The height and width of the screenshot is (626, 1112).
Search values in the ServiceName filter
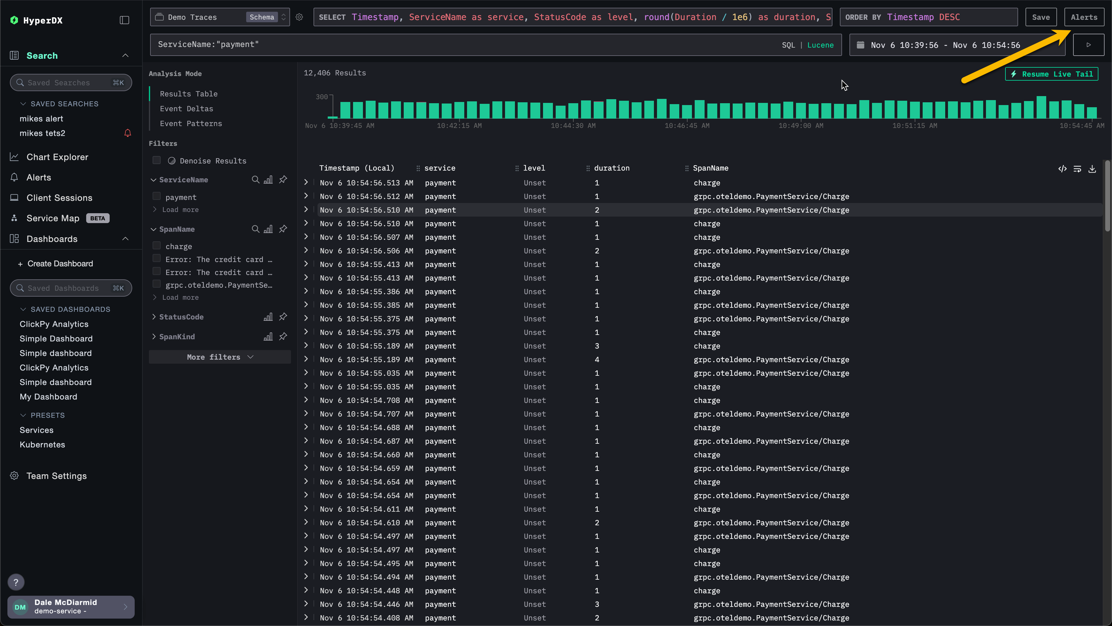pos(255,180)
